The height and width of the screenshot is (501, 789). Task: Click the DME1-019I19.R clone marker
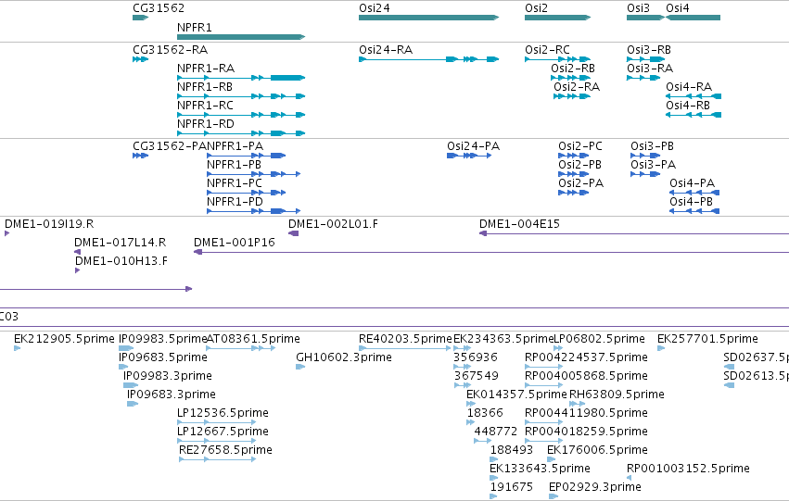click(x=7, y=233)
